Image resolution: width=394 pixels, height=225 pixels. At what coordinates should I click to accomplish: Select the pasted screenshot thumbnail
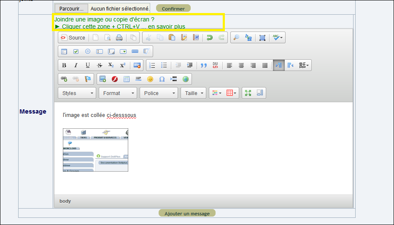pyautogui.click(x=95, y=150)
